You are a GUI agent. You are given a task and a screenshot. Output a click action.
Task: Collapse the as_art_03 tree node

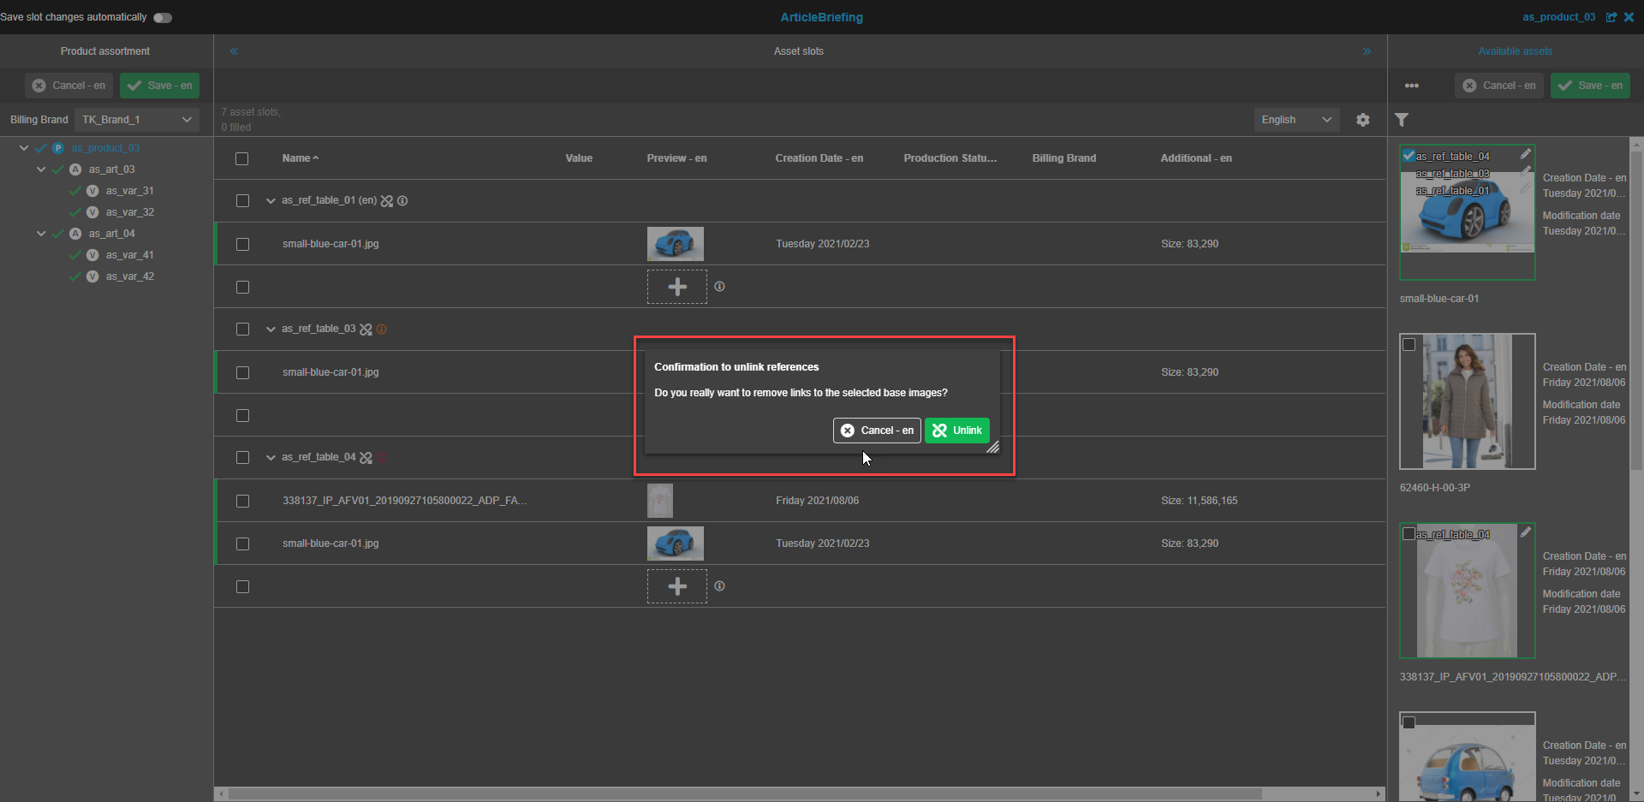pos(41,169)
